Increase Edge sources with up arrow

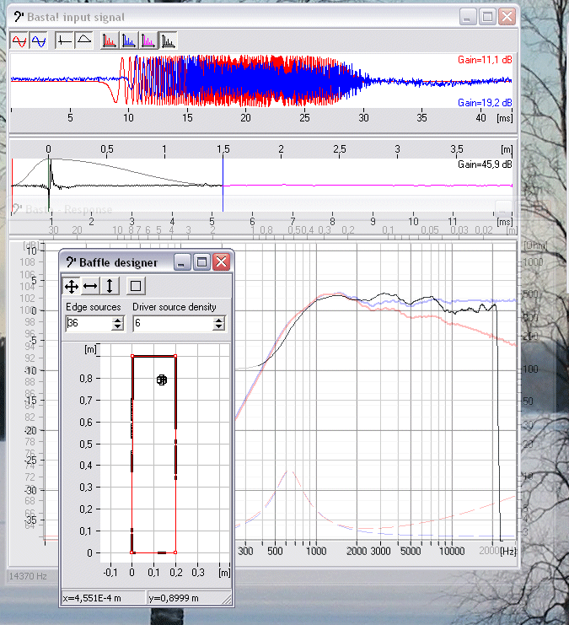pyautogui.click(x=117, y=320)
